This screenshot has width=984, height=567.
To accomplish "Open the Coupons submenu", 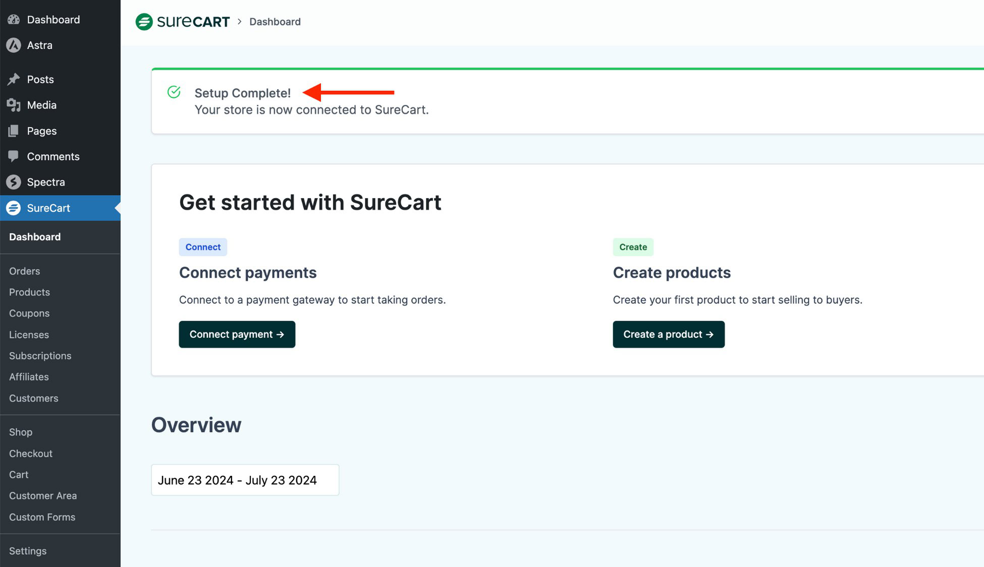I will (x=29, y=313).
